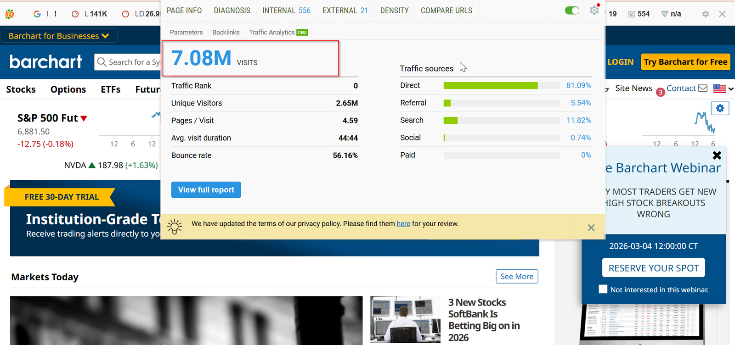Screen dimensions: 735x345
Task: Open the EXTERNAL 21 tab
Action: click(345, 10)
